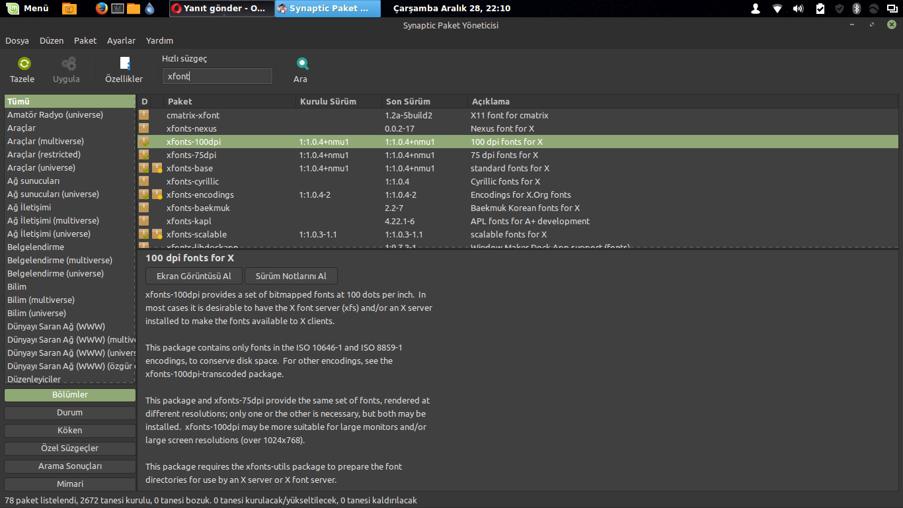Select the Belgelendirme section
Screen dimensions: 903x508
(x=69, y=247)
